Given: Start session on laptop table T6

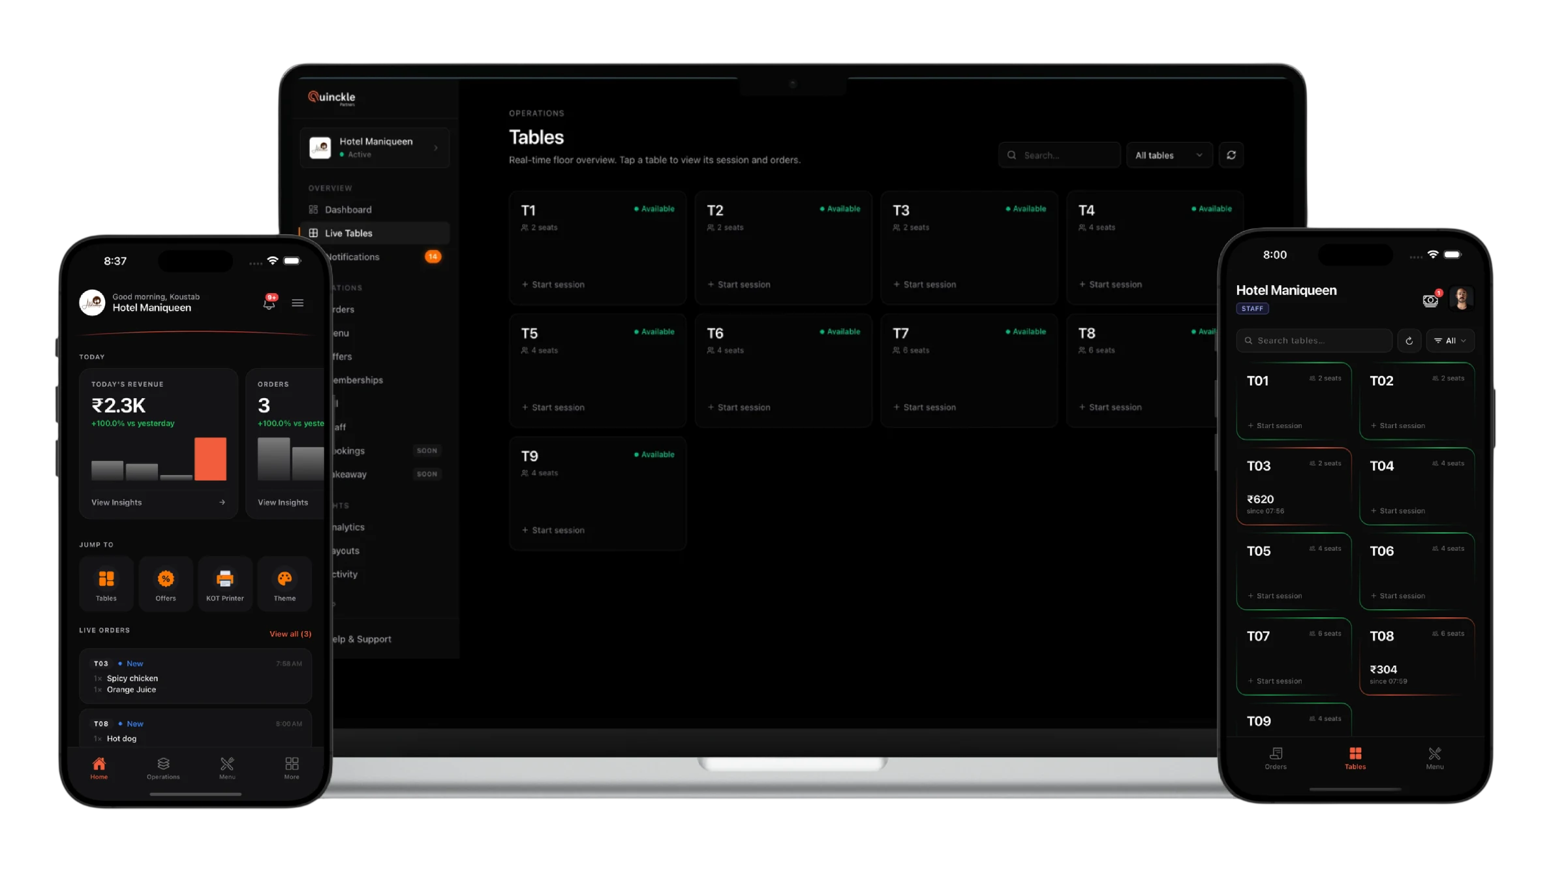Looking at the screenshot, I should (x=739, y=407).
